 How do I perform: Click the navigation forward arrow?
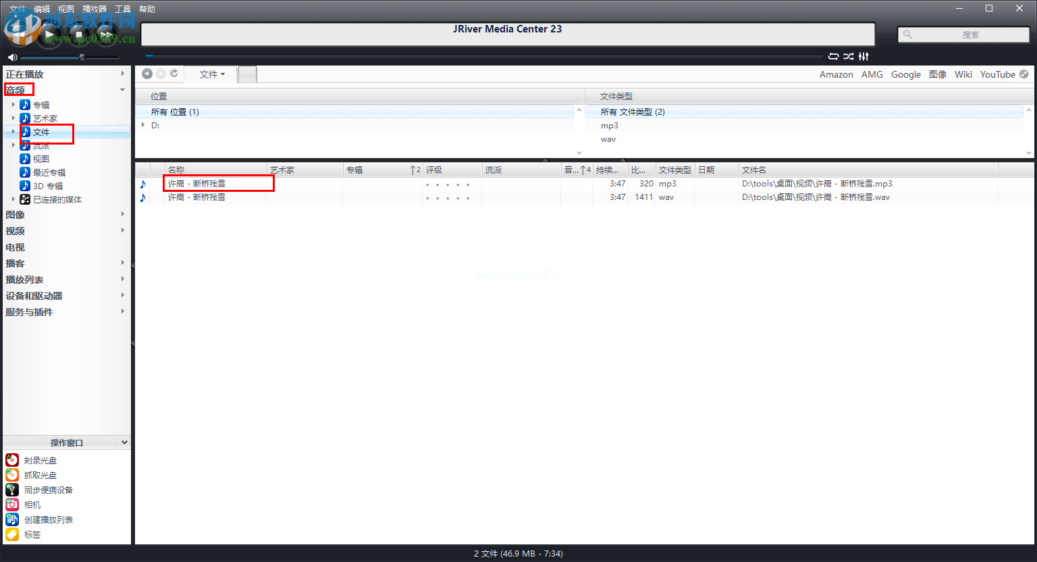161,74
